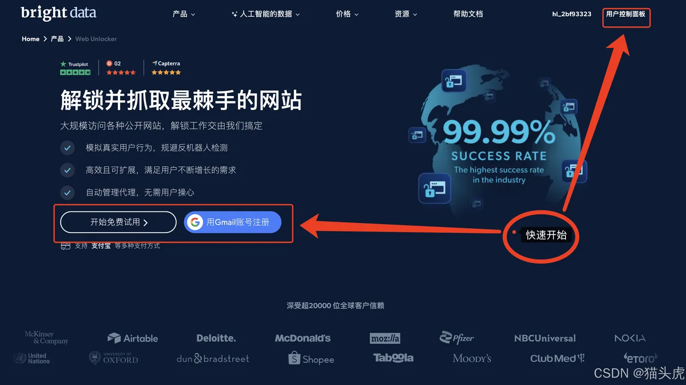Click the payment card icon beside 支付宝
This screenshot has height=385, width=686.
pos(66,246)
